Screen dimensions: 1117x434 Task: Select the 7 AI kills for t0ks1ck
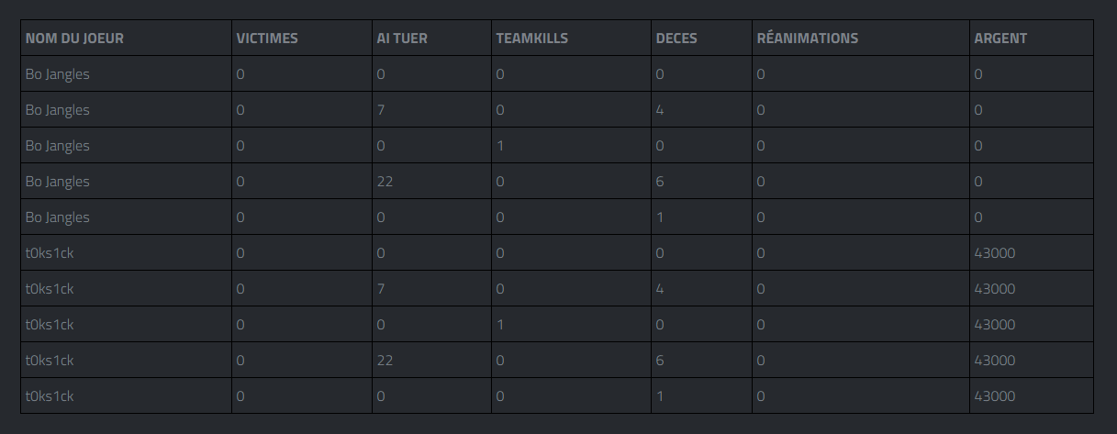click(381, 289)
